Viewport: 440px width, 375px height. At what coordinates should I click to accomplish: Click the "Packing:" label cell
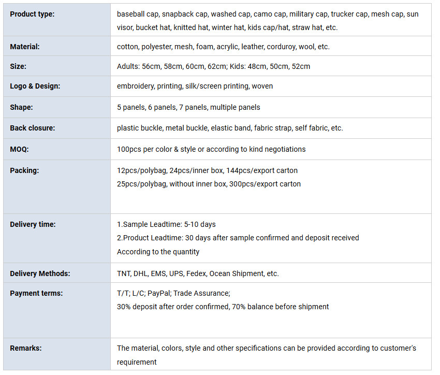tap(24, 170)
